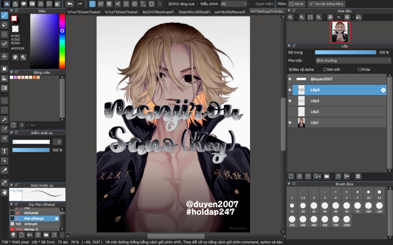Select the Brush tool in left toolbar

coord(4,15)
